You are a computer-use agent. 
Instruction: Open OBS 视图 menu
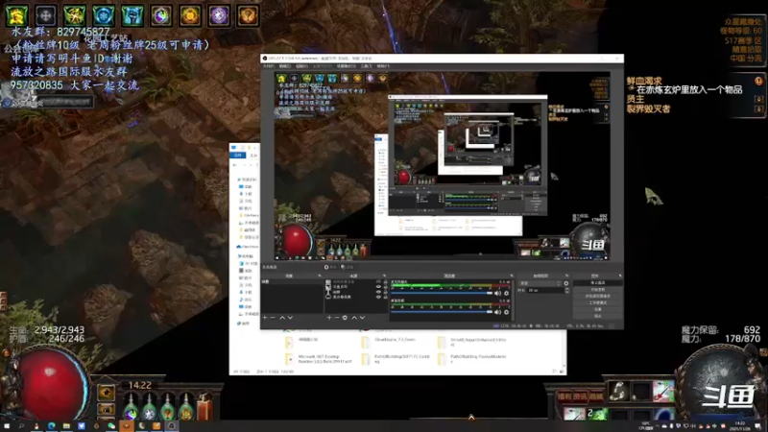301,66
